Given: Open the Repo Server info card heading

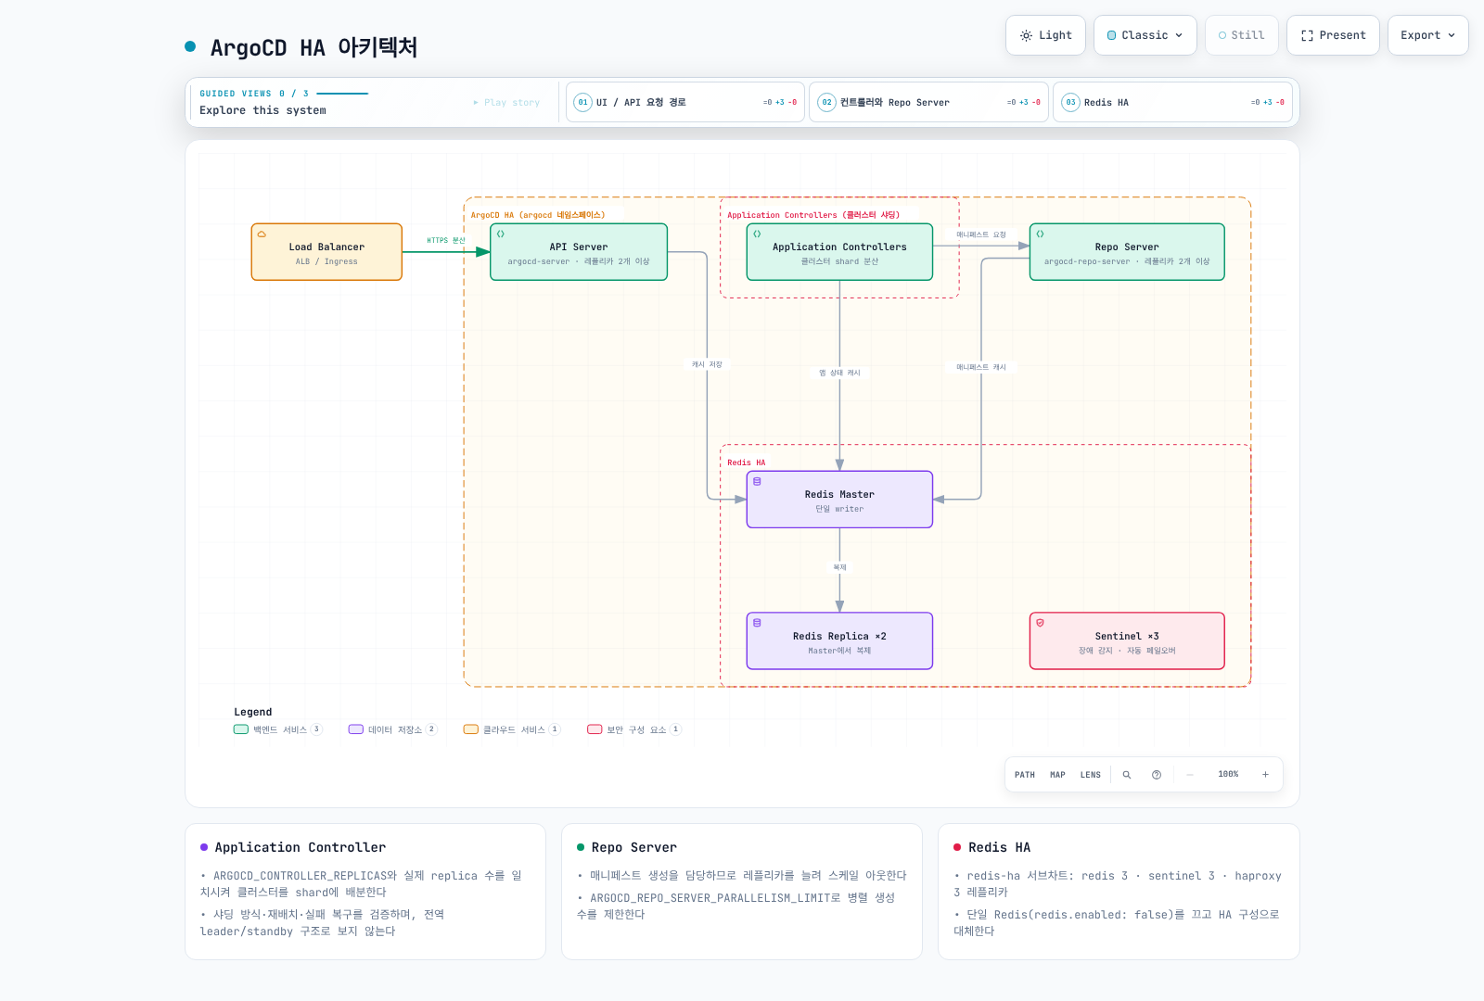Looking at the screenshot, I should (634, 847).
